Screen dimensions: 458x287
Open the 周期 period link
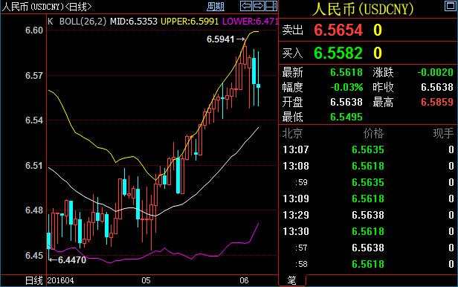click(216, 7)
